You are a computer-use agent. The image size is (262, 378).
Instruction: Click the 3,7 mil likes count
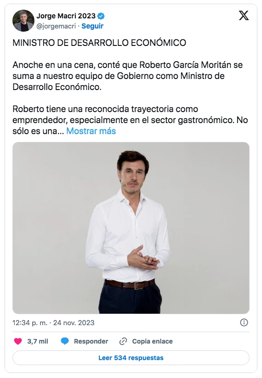point(38,341)
